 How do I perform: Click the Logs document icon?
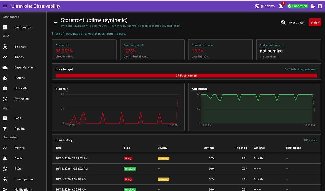pyautogui.click(x=5, y=118)
